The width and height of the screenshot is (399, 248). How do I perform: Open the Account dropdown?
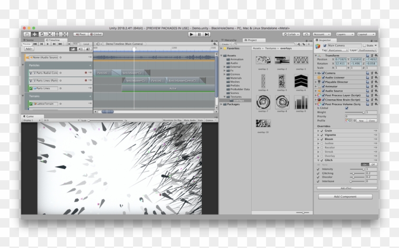tap(322, 34)
